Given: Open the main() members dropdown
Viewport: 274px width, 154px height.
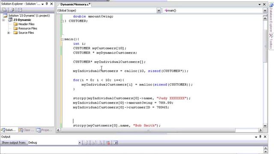Looking at the screenshot, I should point(265,10).
